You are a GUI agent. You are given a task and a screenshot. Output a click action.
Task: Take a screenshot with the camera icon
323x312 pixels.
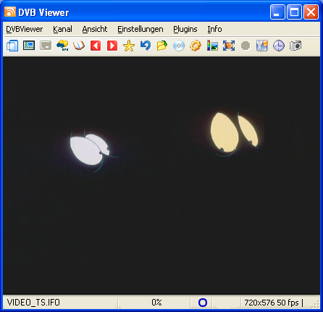[295, 46]
